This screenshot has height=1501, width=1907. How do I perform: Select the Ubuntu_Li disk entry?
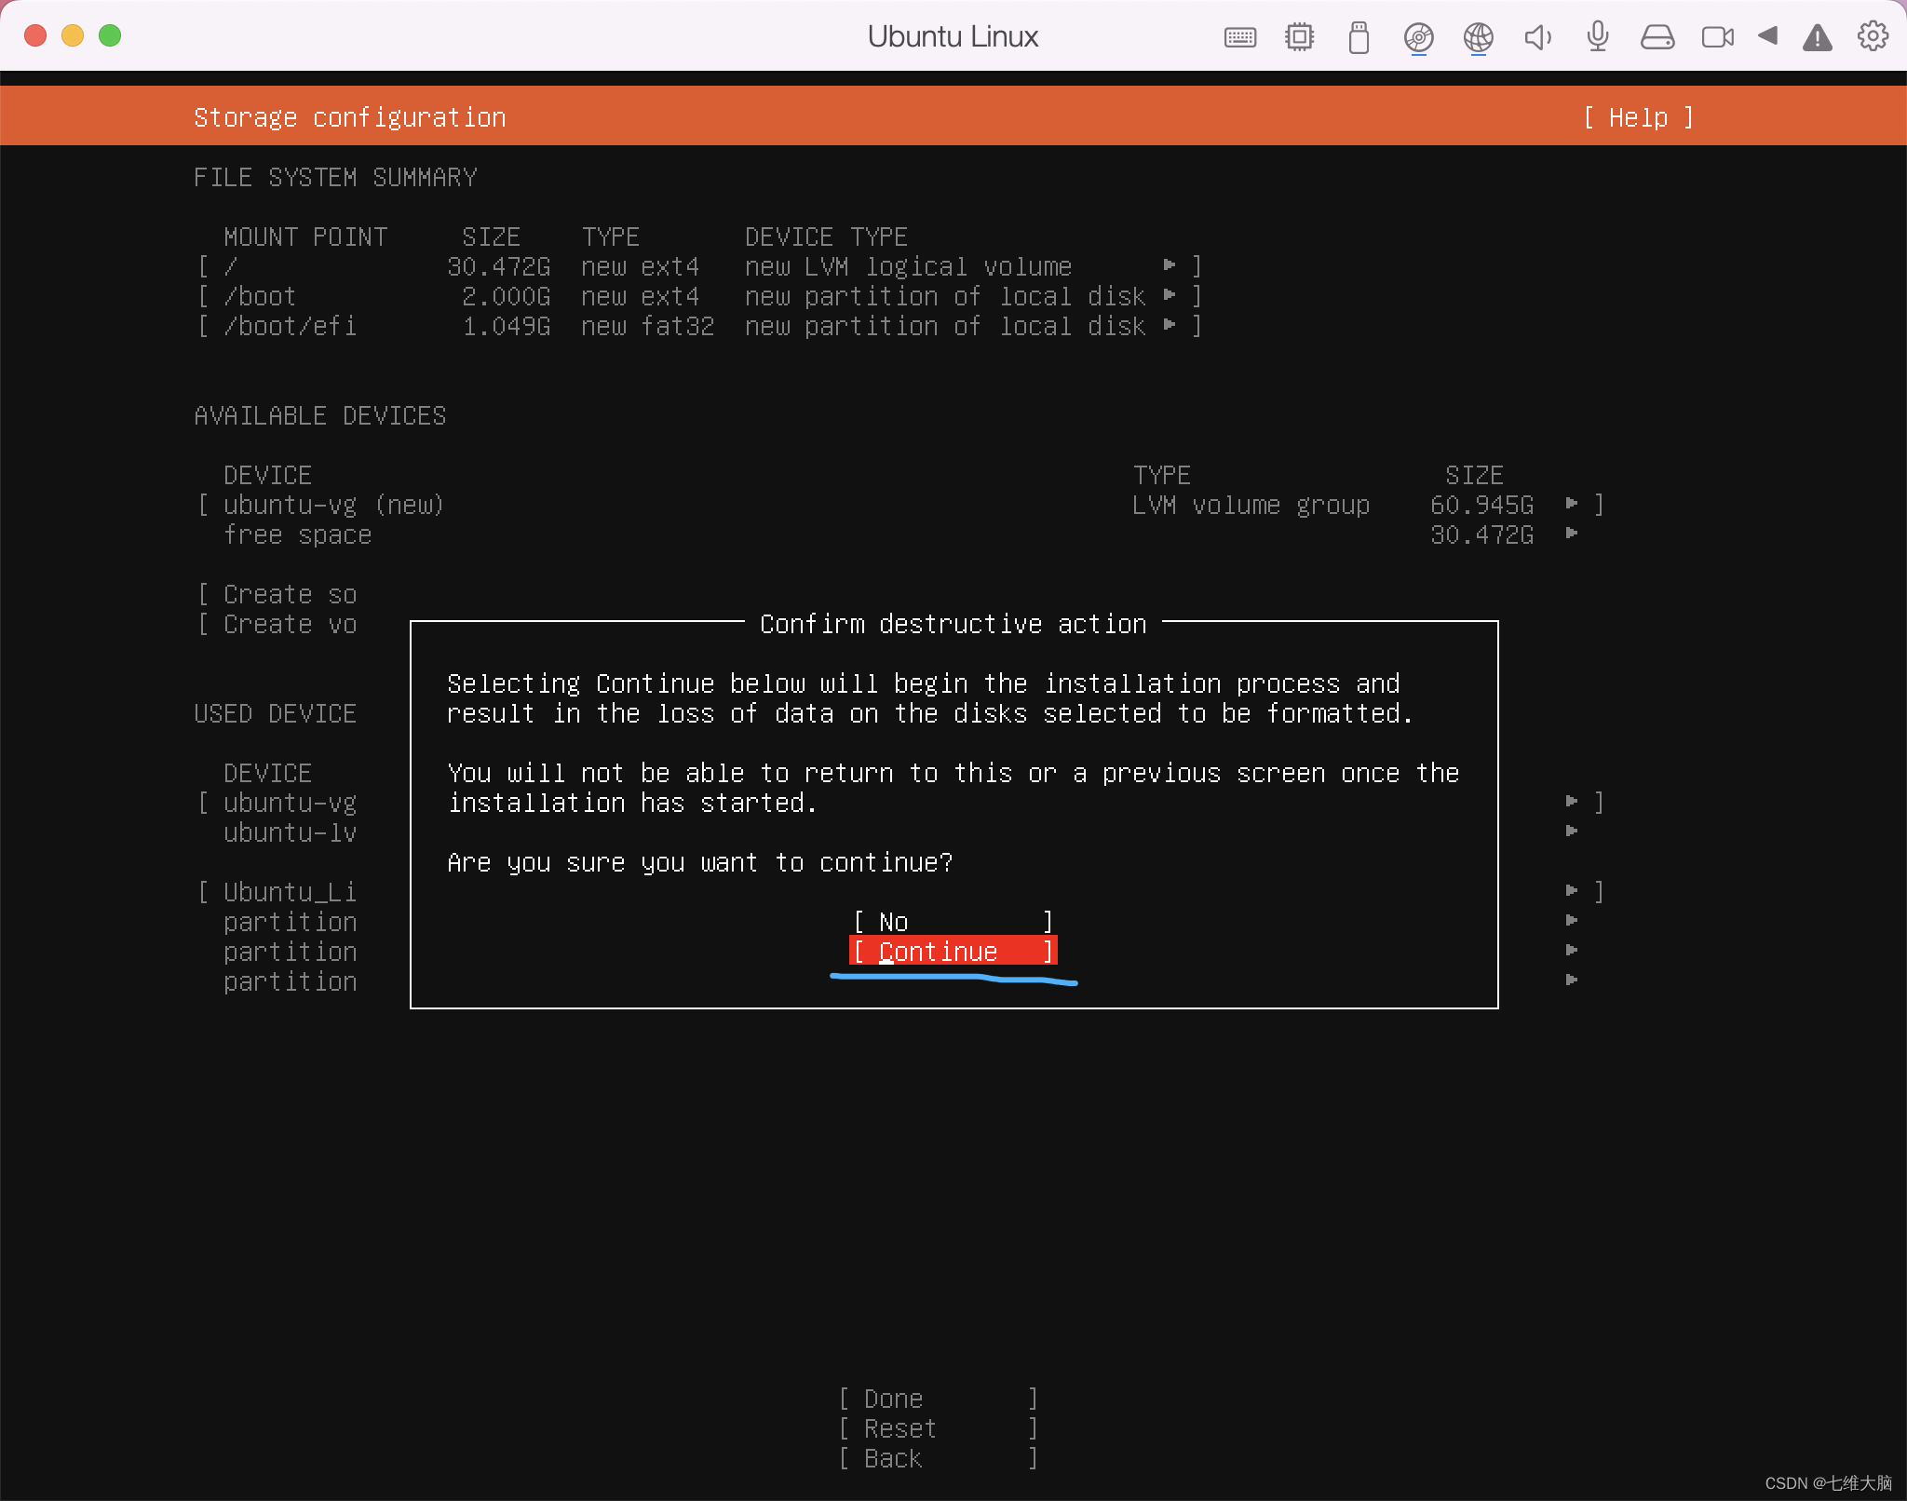[290, 892]
